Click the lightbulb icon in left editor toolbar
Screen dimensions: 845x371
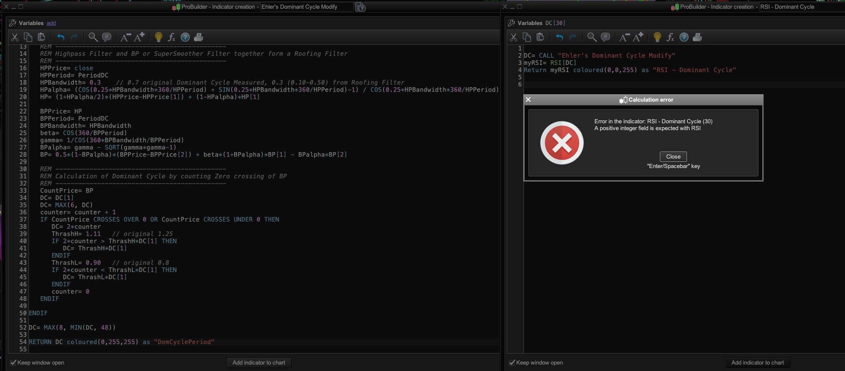pos(158,37)
